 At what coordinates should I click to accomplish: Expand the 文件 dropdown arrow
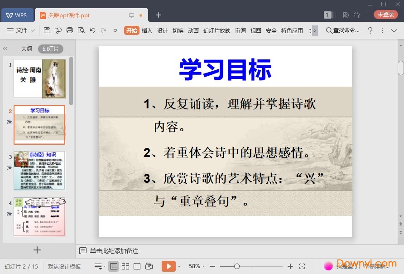[33, 30]
